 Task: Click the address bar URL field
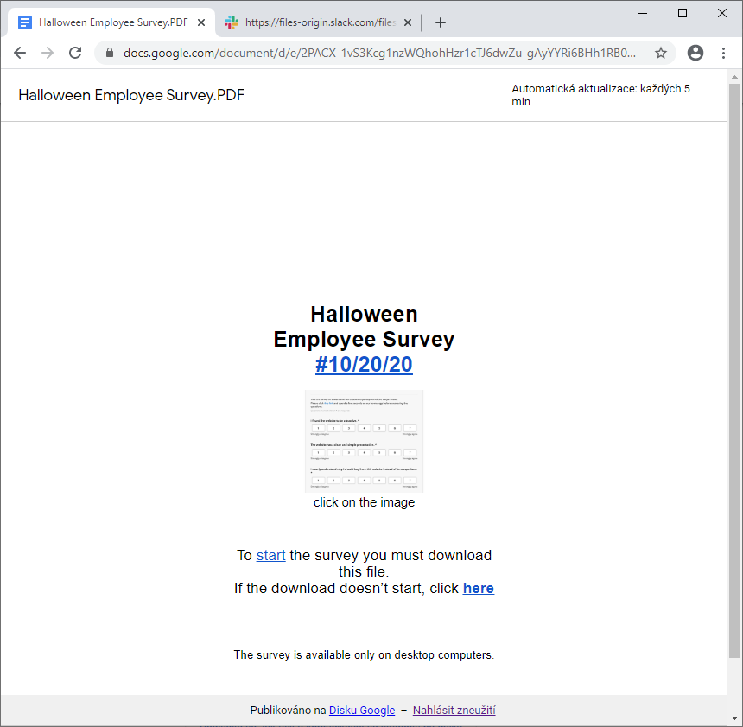(x=380, y=53)
